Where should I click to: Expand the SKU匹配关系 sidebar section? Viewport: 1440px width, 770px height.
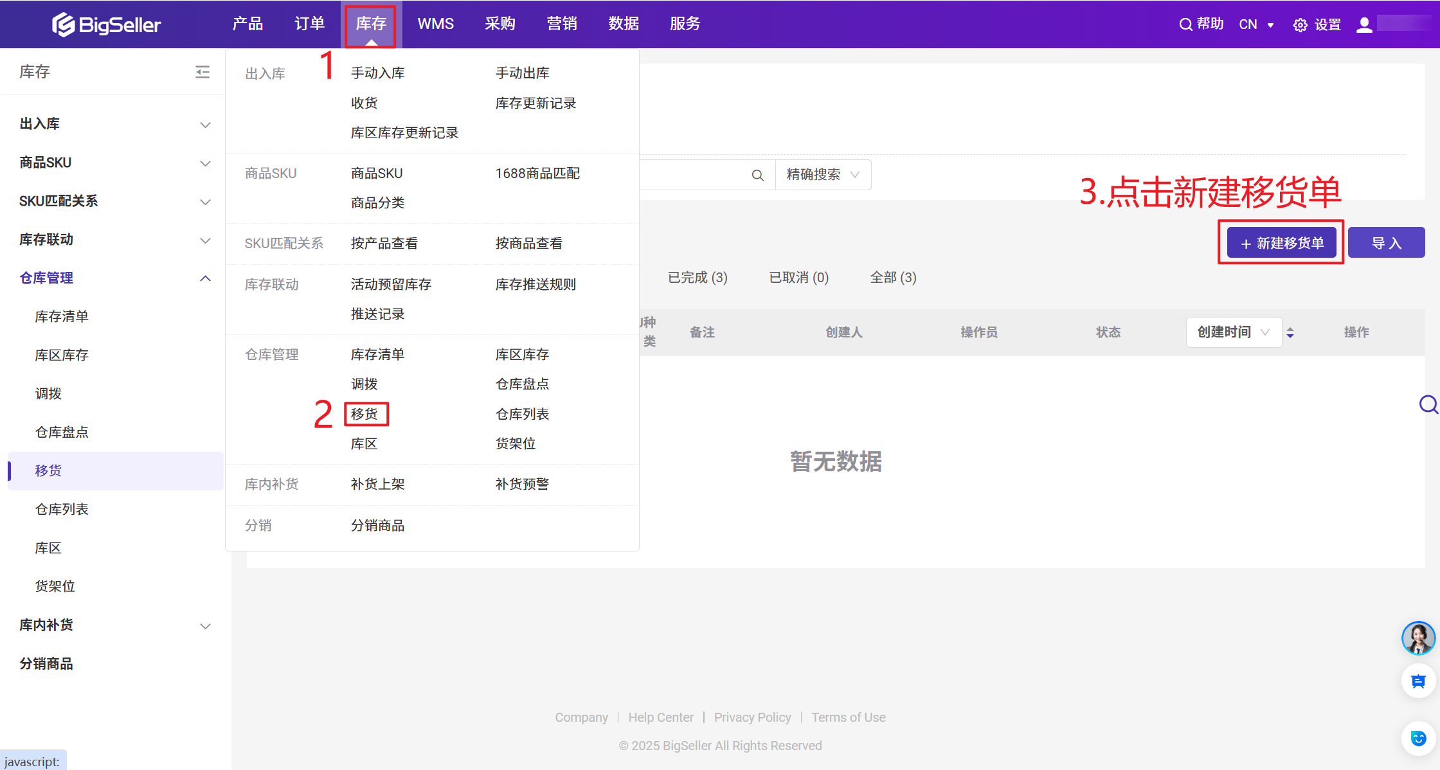coord(205,201)
